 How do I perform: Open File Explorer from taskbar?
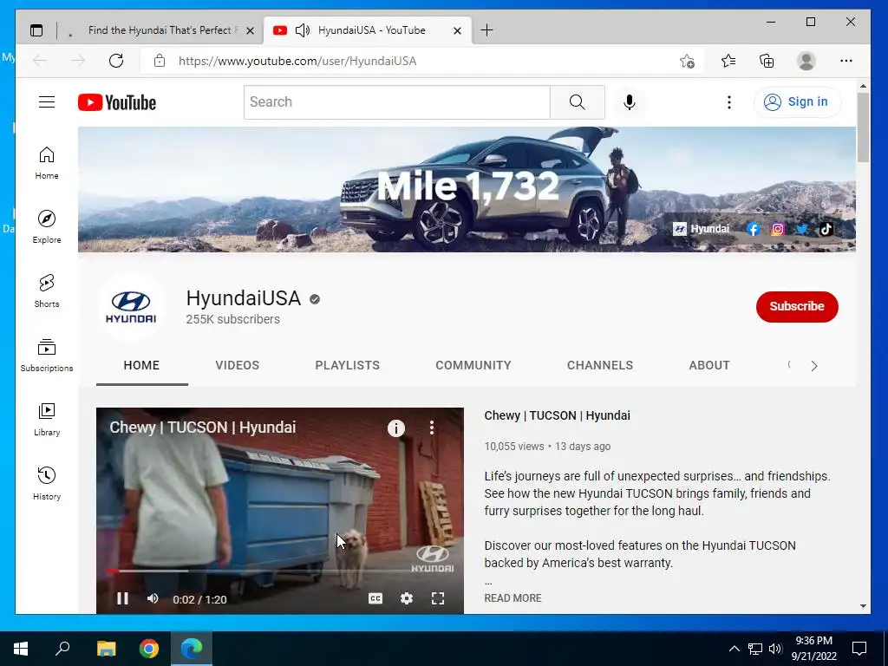point(106,649)
